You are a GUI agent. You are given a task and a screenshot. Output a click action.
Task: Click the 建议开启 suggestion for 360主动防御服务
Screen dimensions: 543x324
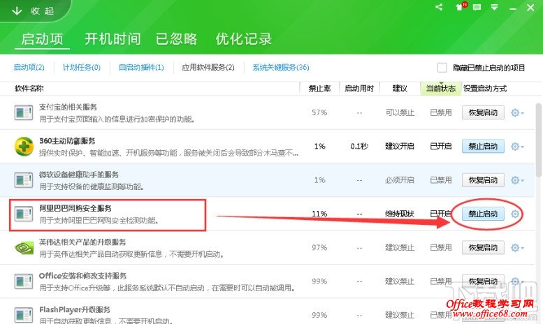[400, 147]
